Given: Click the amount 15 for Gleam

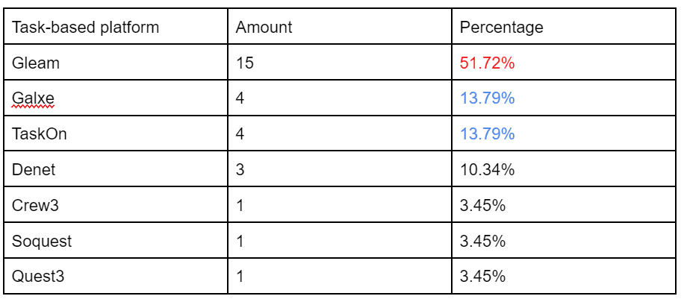Looking at the screenshot, I should [245, 63].
